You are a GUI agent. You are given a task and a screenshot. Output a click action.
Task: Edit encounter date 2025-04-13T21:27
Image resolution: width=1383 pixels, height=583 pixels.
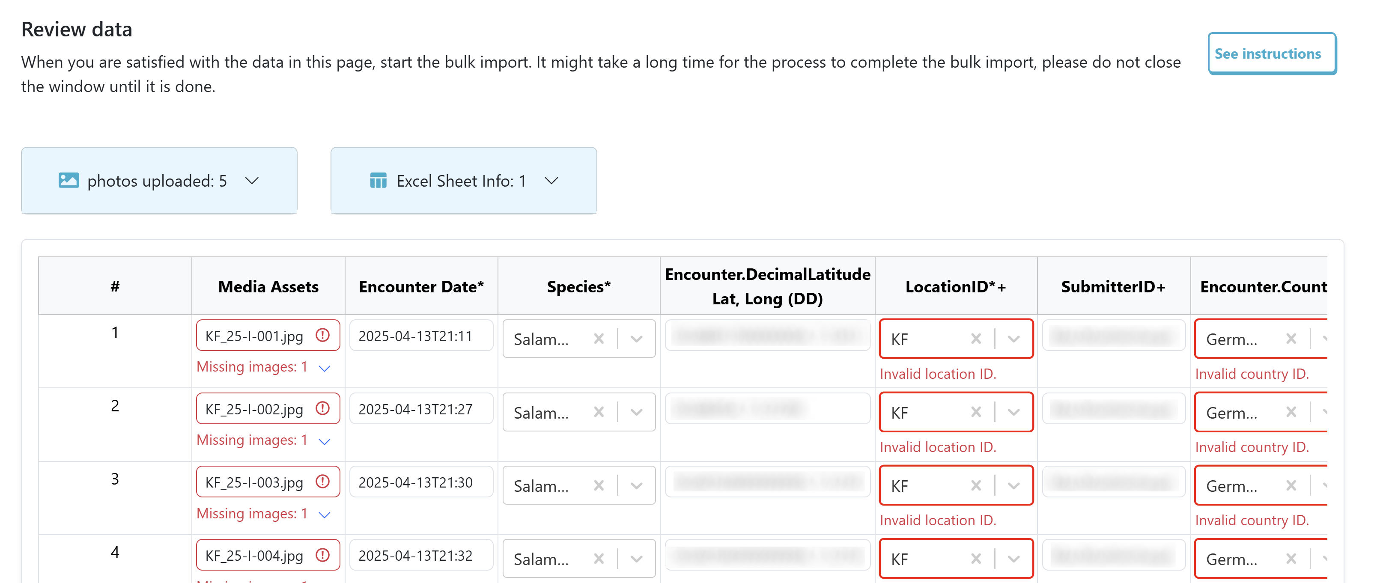pos(421,408)
